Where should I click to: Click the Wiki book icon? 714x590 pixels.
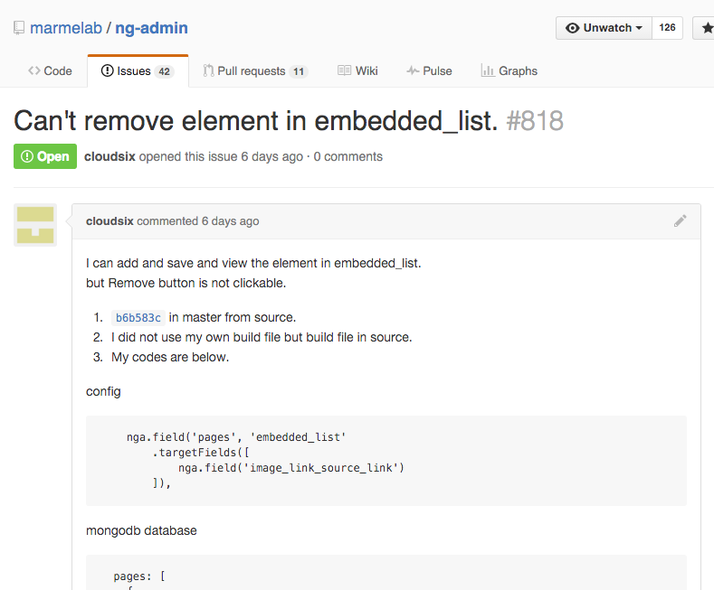tap(344, 70)
